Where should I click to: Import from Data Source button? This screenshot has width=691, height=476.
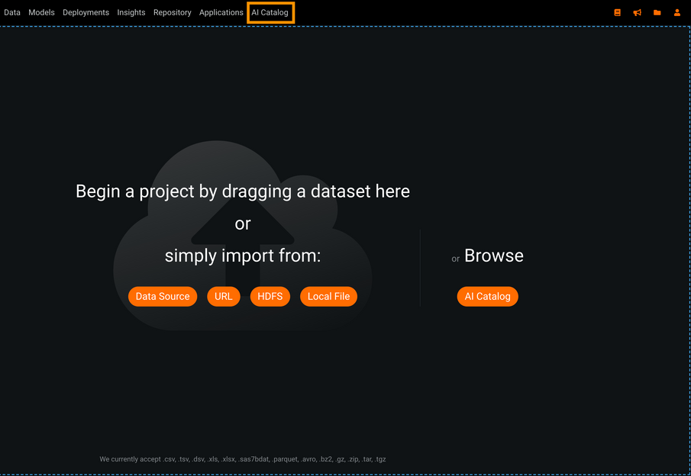pos(163,297)
